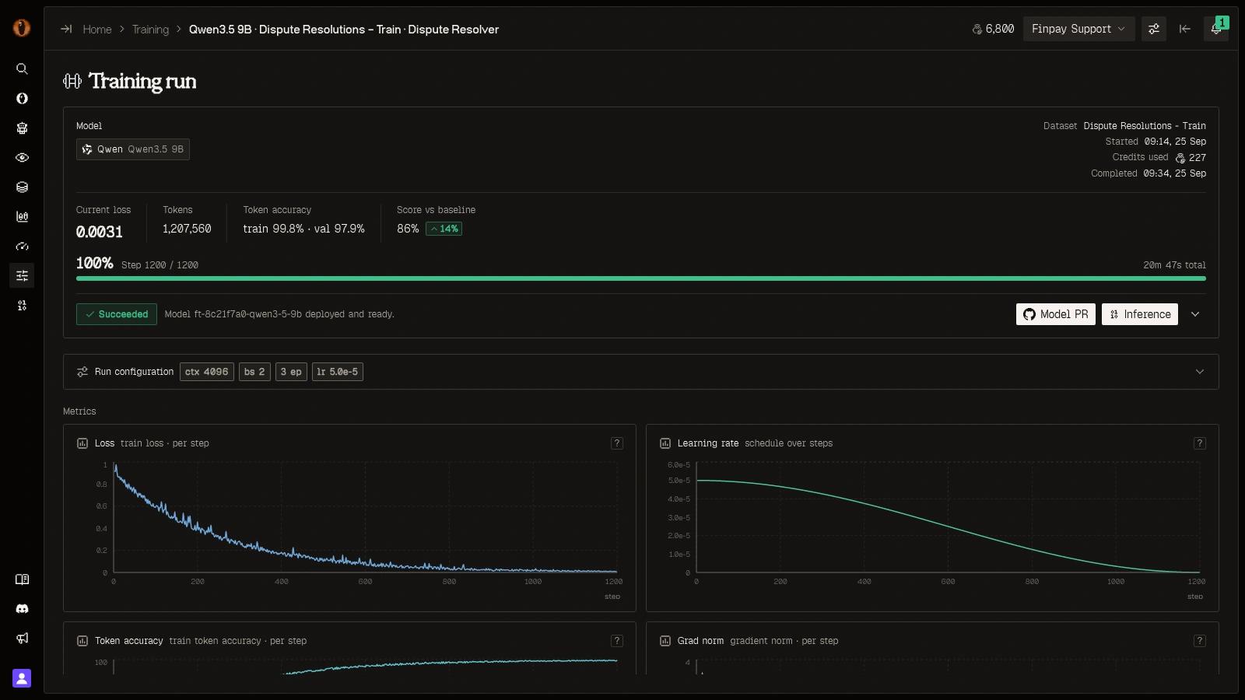Screen dimensions: 1245x700
Task: Open the Discord icon in sidebar
Action: [22, 609]
